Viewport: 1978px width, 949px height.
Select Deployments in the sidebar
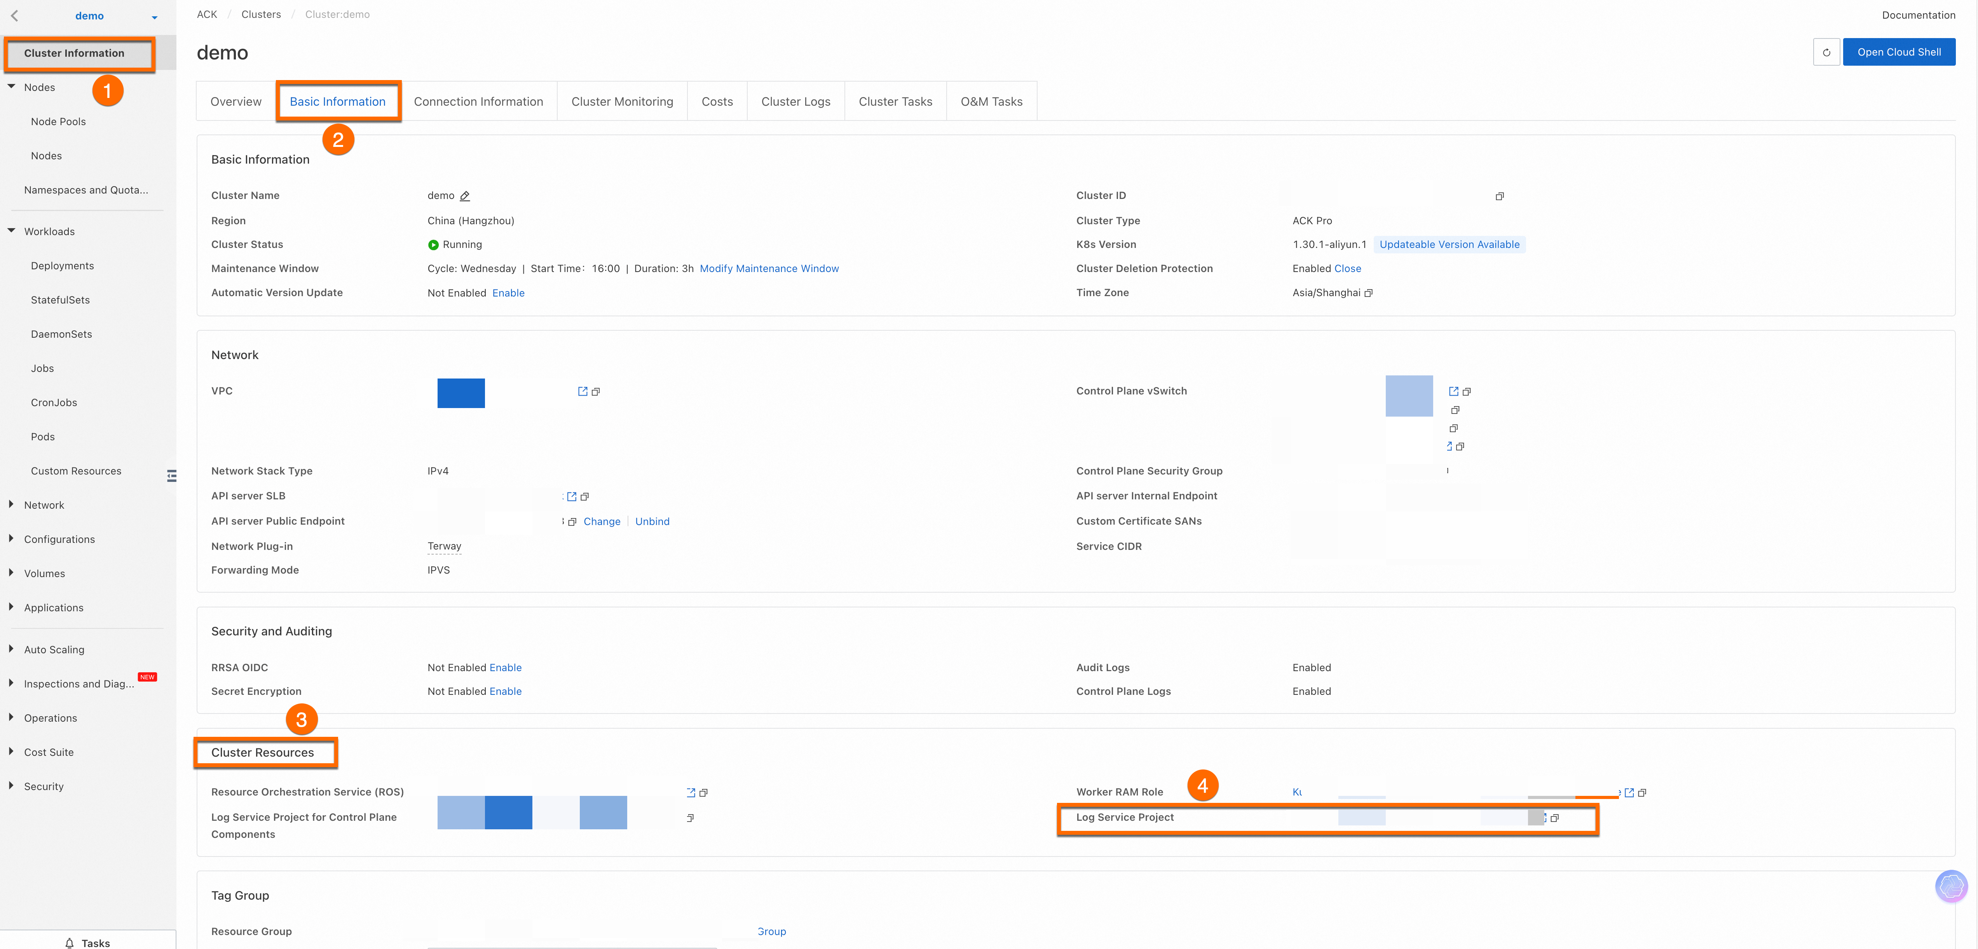tap(62, 266)
